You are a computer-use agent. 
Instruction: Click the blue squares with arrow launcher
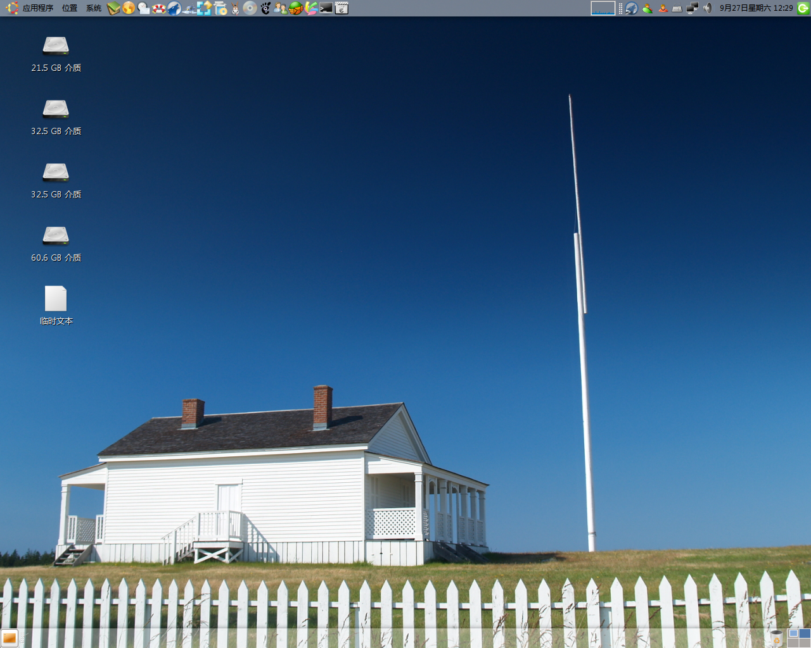point(205,8)
